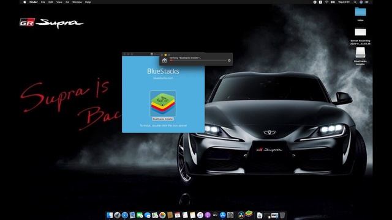The image size is (392, 220).
Task: Open the Finder menu
Action: [34, 2]
